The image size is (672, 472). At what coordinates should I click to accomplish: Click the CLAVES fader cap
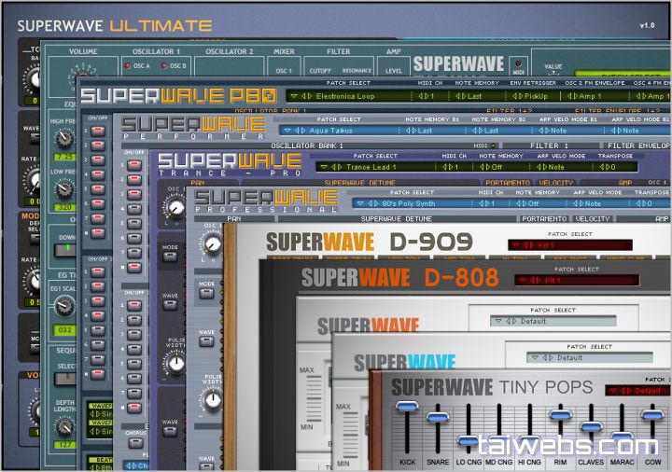(x=590, y=427)
